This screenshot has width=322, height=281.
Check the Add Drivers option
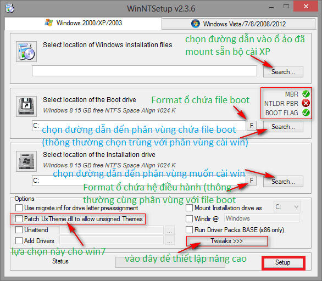coord(19,240)
